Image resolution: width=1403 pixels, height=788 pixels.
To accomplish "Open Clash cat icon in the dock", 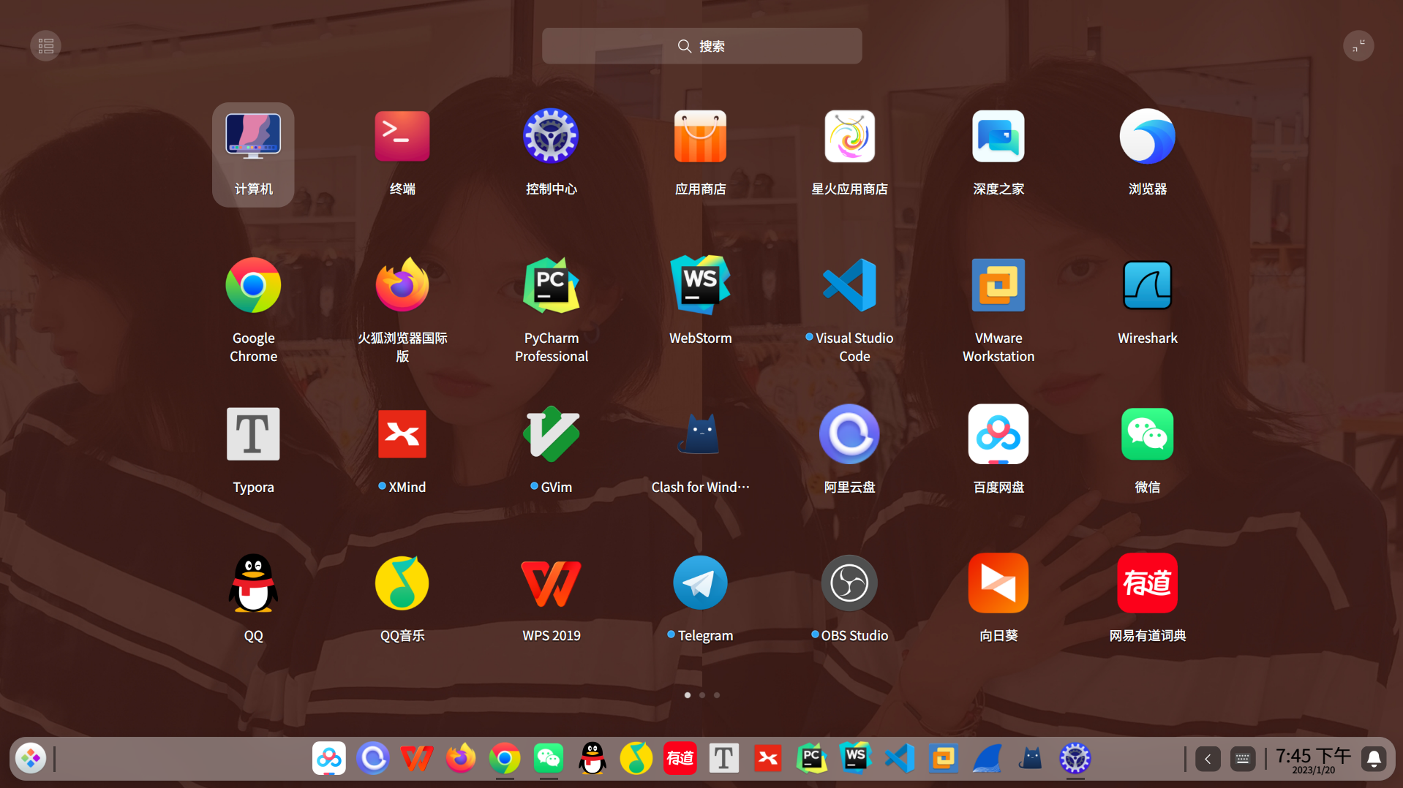I will pyautogui.click(x=1031, y=759).
